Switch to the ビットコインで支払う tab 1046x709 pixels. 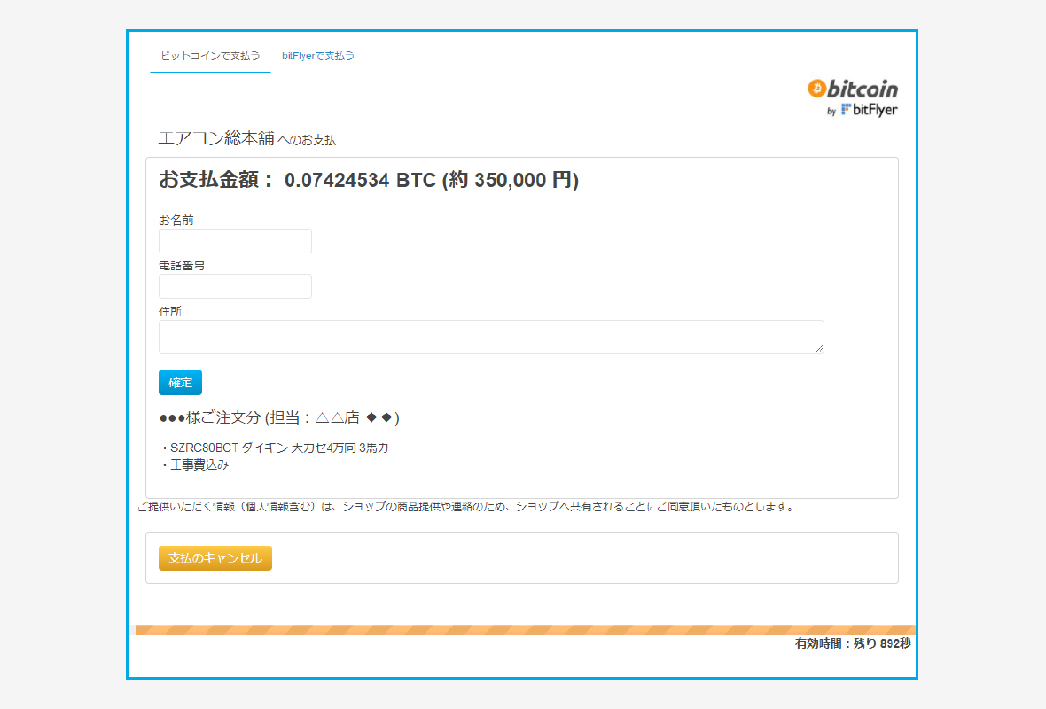point(210,55)
